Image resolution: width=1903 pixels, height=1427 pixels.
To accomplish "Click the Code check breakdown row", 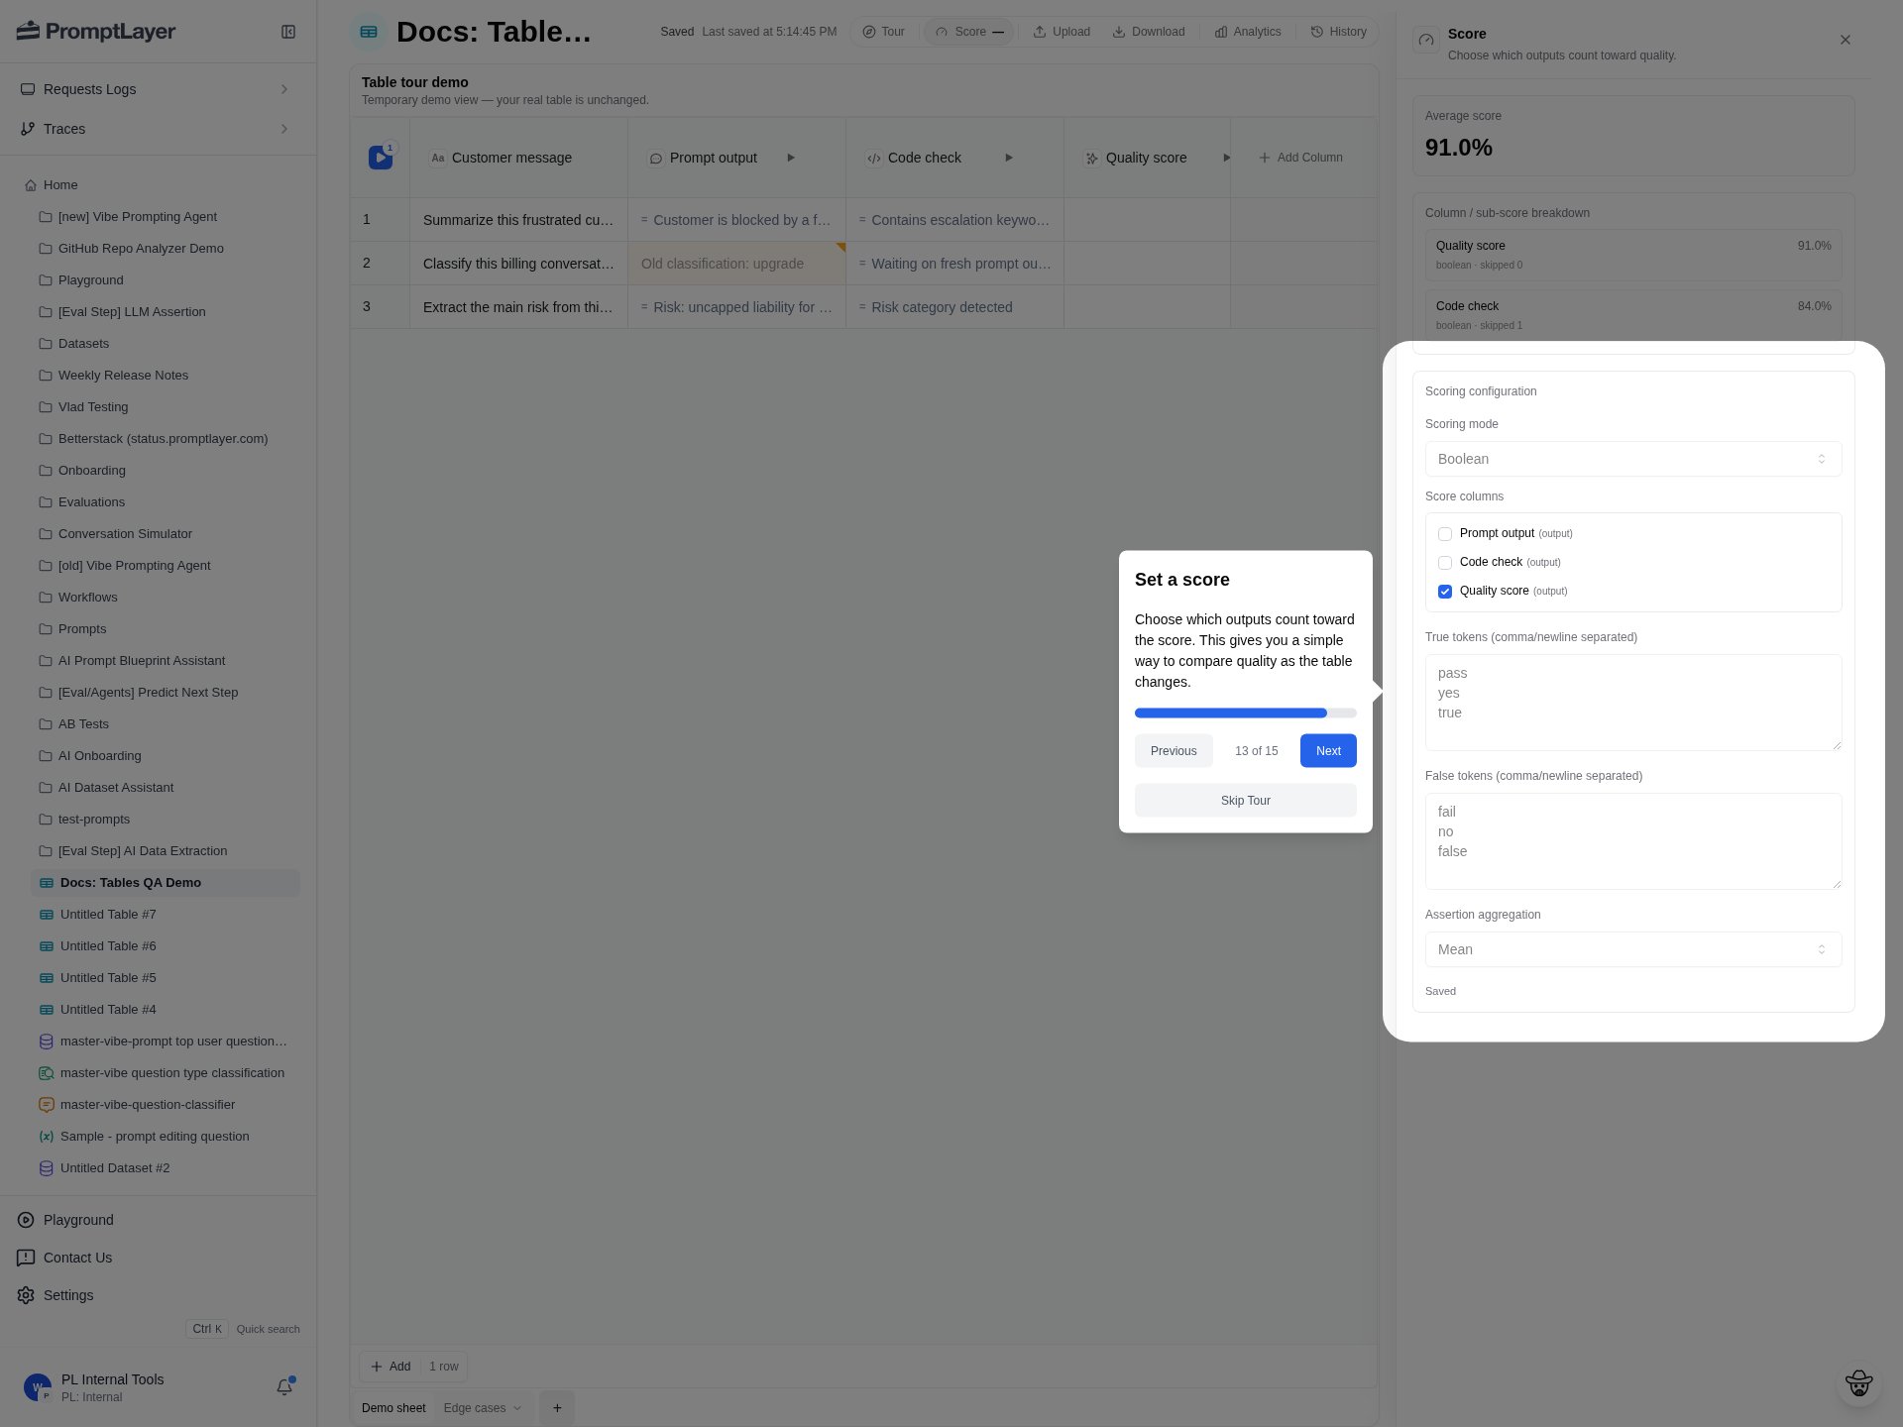I will click(x=1633, y=315).
